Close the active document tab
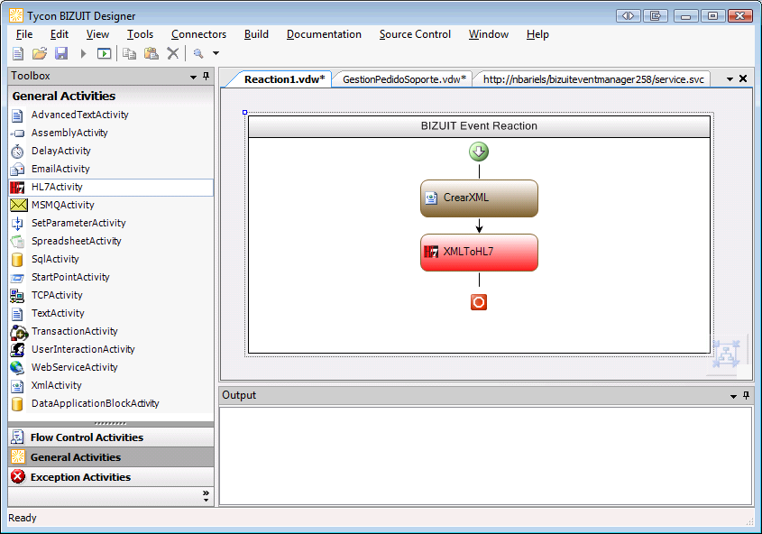The image size is (762, 534). tap(743, 78)
